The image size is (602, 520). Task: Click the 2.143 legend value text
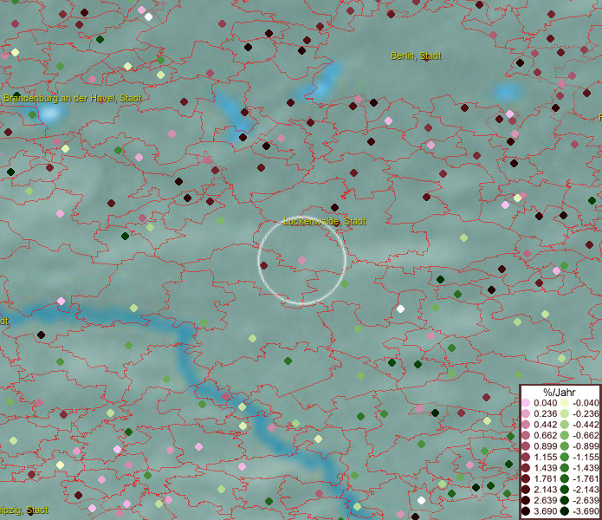pyautogui.click(x=545, y=490)
